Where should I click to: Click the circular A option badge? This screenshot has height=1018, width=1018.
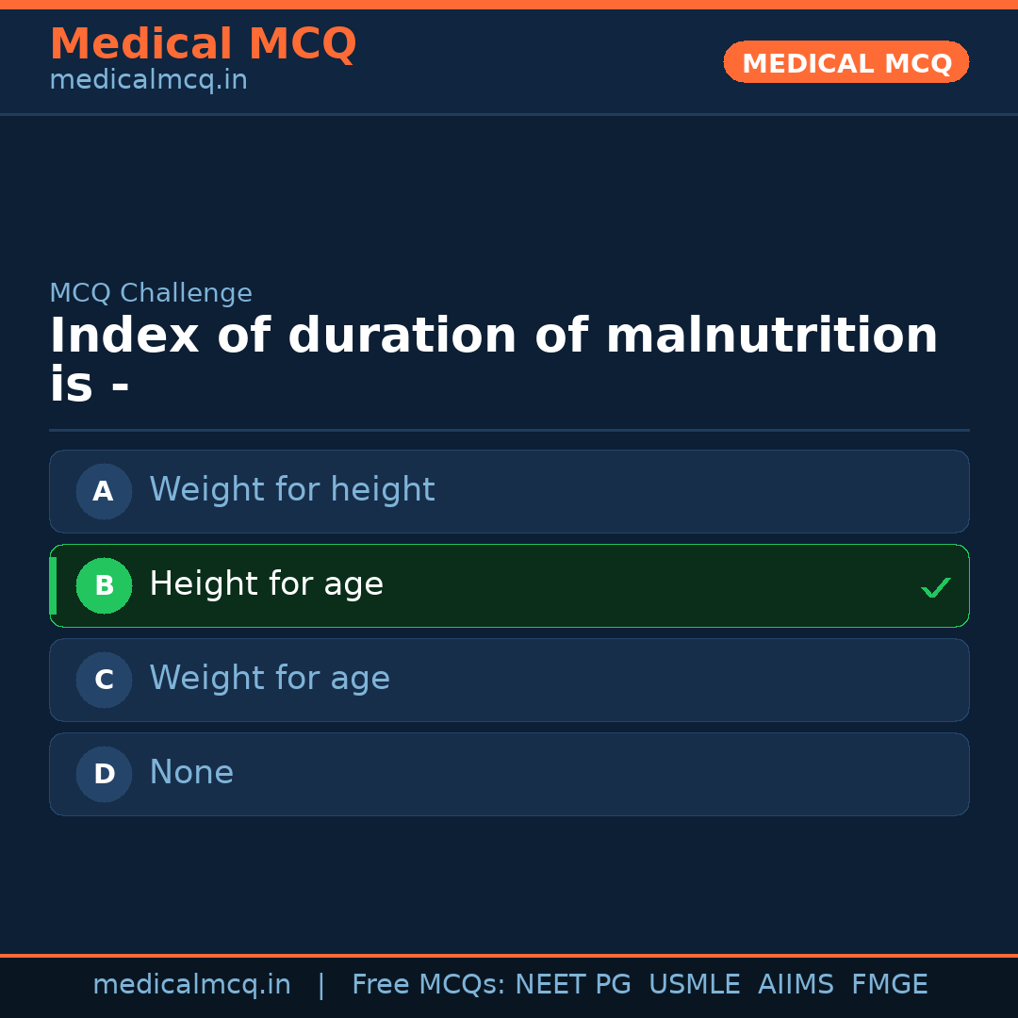[x=104, y=491]
